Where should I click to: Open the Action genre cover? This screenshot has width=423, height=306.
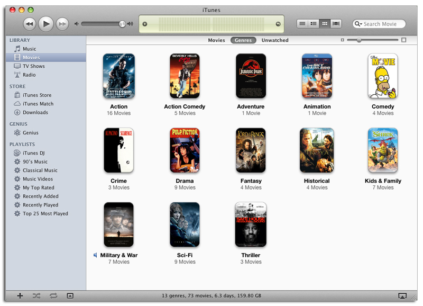tap(118, 76)
